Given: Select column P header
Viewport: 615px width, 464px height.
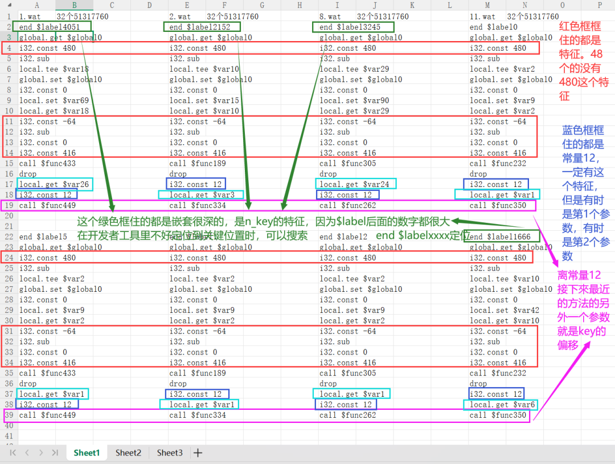Looking at the screenshot, I should pos(600,5).
